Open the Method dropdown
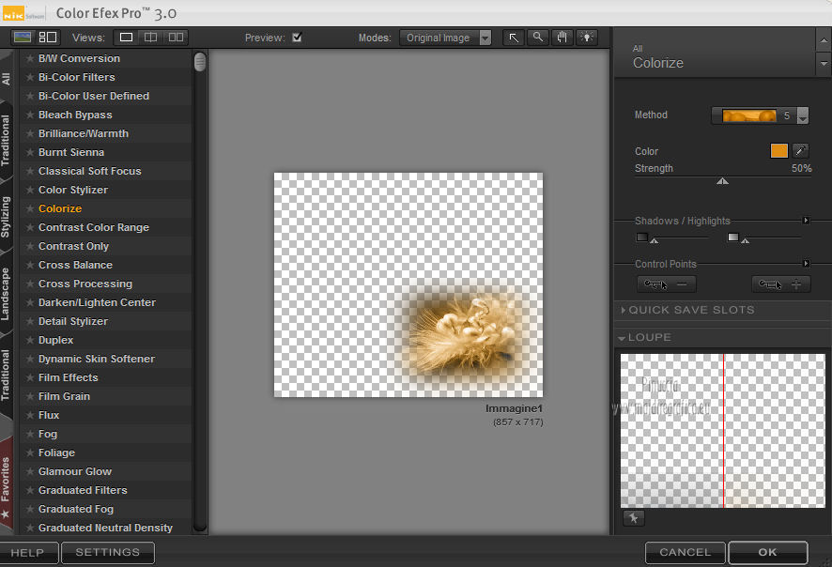Viewport: 832px width, 567px height. pos(760,115)
